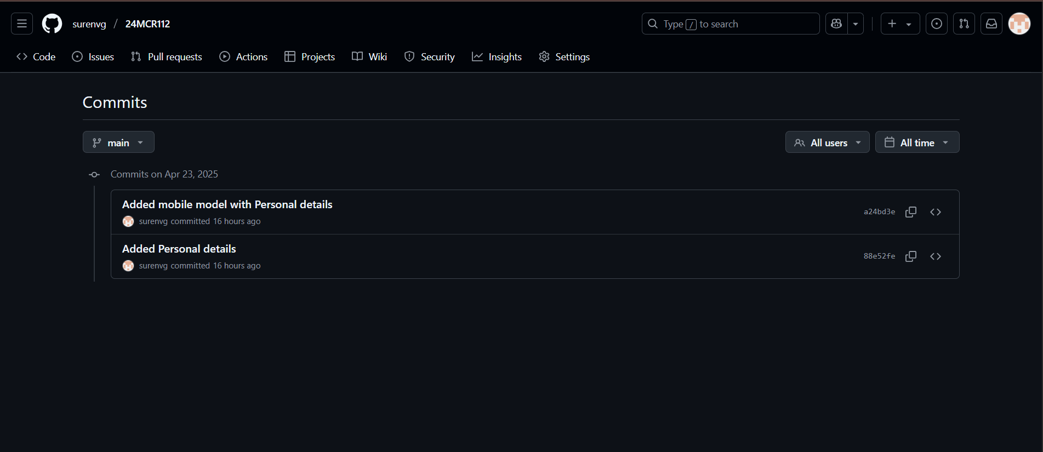Browse repository at commit a24bd3e

[936, 212]
